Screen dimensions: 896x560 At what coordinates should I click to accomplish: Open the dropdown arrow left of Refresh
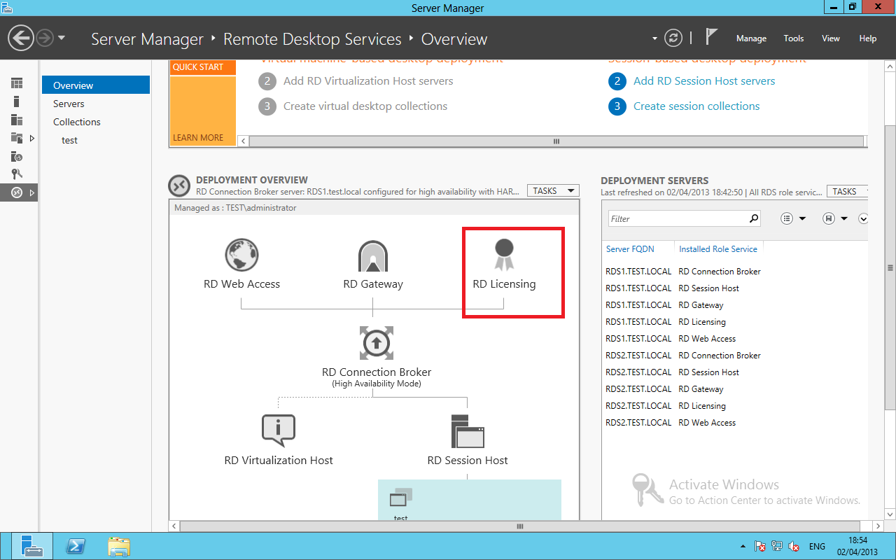pyautogui.click(x=655, y=38)
